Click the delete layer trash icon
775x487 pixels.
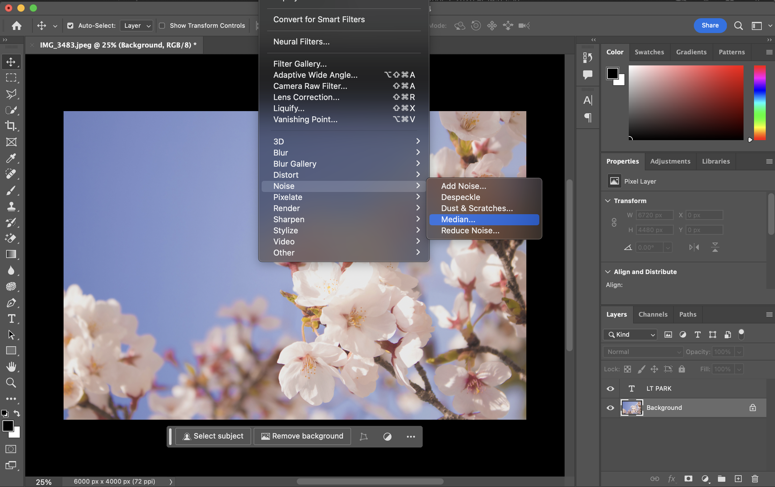(x=755, y=479)
